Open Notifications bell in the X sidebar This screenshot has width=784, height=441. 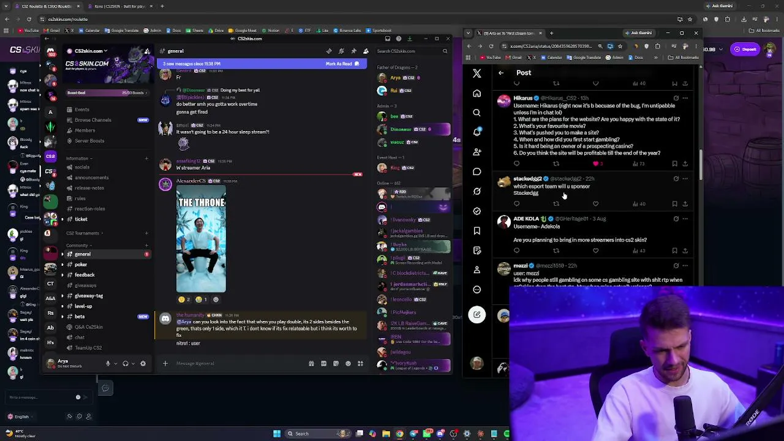click(x=477, y=132)
